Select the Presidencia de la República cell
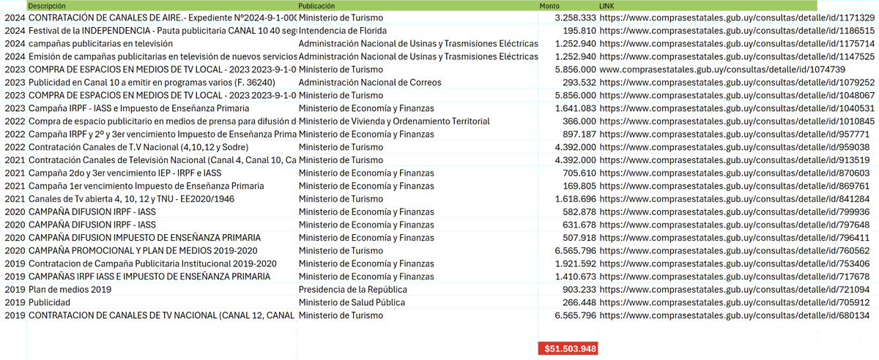879x360 pixels. click(418, 290)
